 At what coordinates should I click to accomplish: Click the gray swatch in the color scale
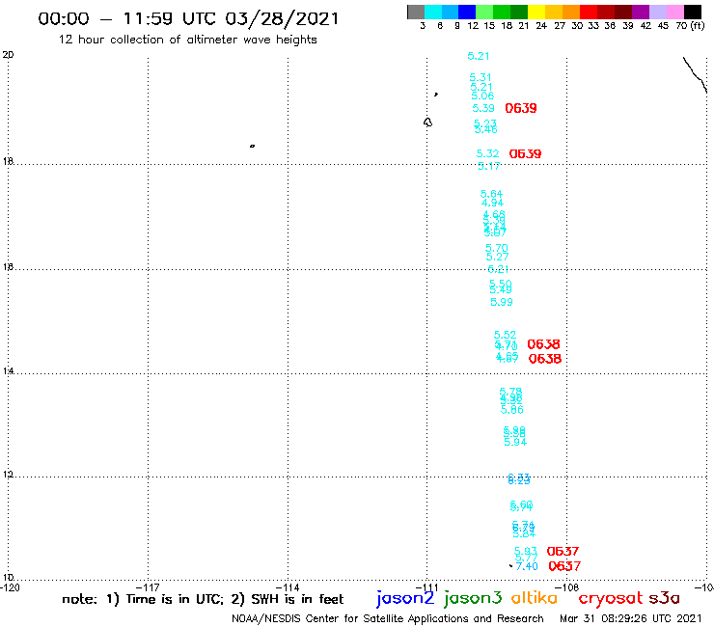tap(416, 12)
